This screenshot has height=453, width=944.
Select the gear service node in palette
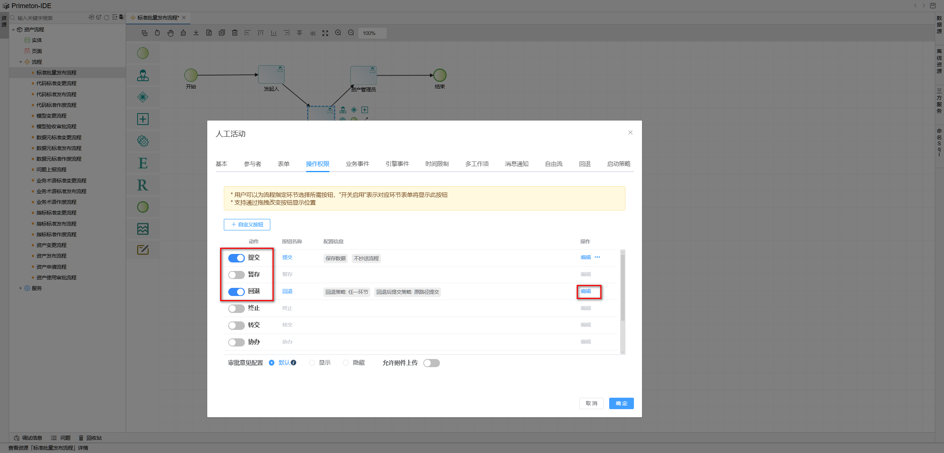(143, 141)
